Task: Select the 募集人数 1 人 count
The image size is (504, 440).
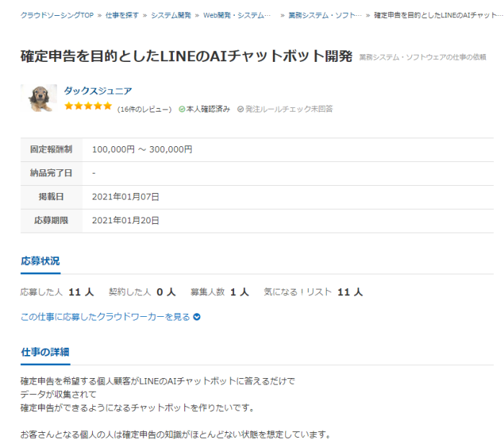Action: pyautogui.click(x=220, y=292)
